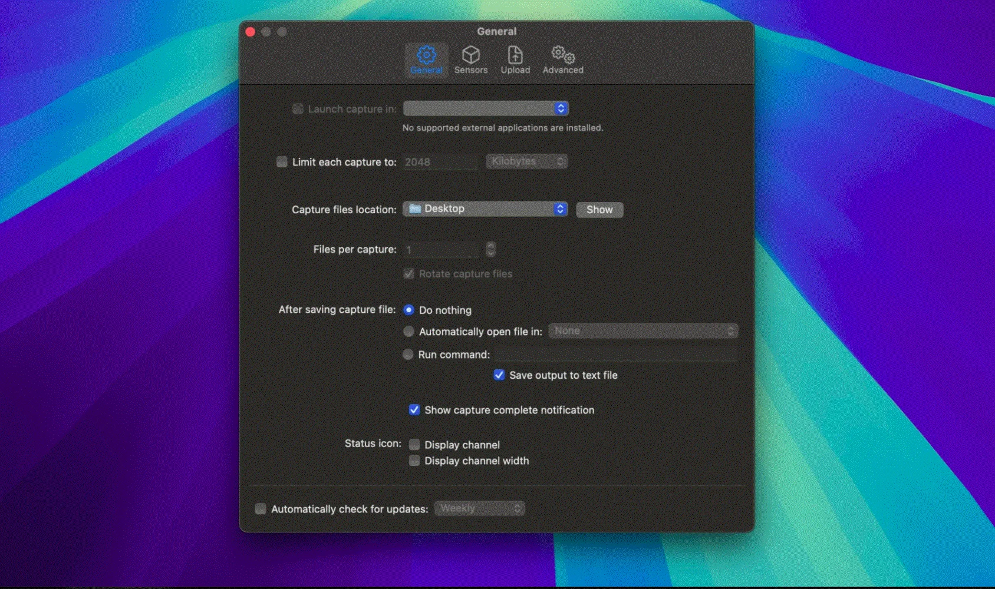
Task: Click the Upload tab label text
Action: pos(515,70)
